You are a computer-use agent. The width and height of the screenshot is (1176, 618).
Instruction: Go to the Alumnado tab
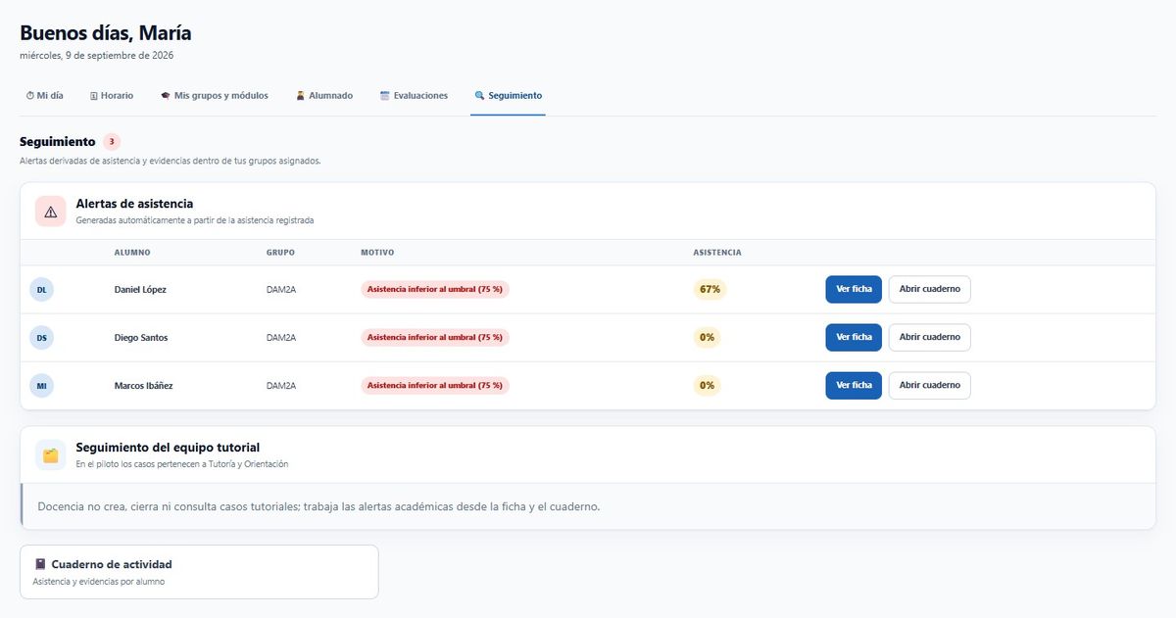324,96
